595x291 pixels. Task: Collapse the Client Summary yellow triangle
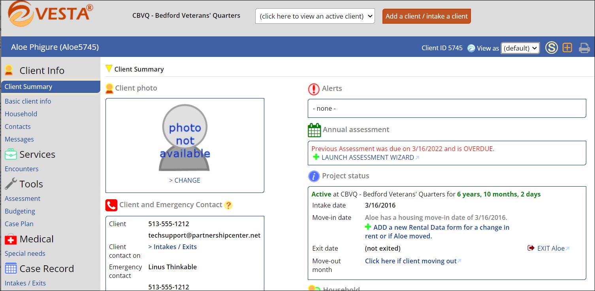pos(109,69)
